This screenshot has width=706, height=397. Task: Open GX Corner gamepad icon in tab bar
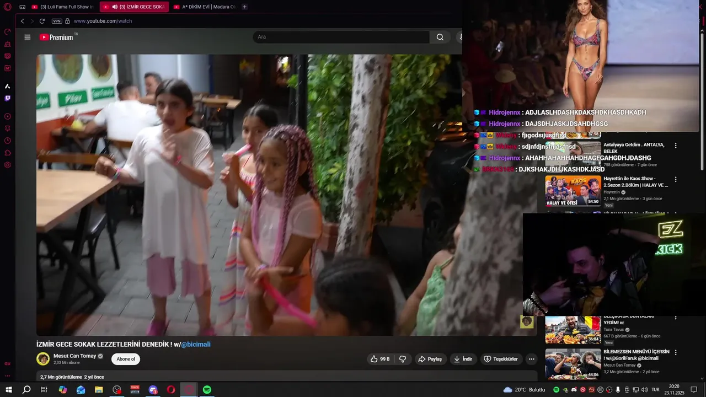pyautogui.click(x=23, y=7)
